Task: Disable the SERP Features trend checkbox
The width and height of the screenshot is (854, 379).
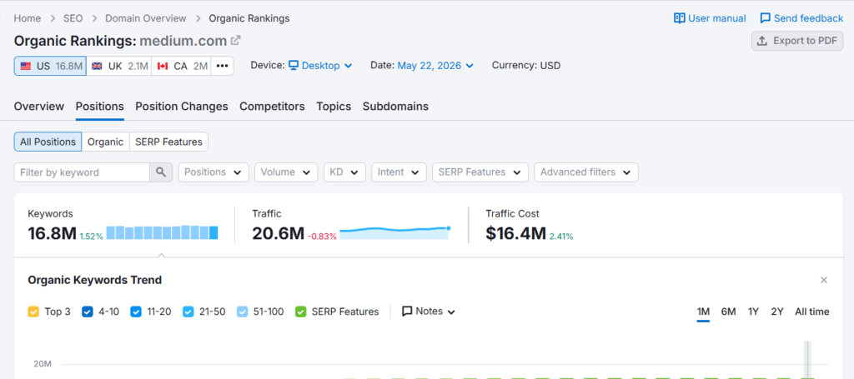Action: coord(300,312)
